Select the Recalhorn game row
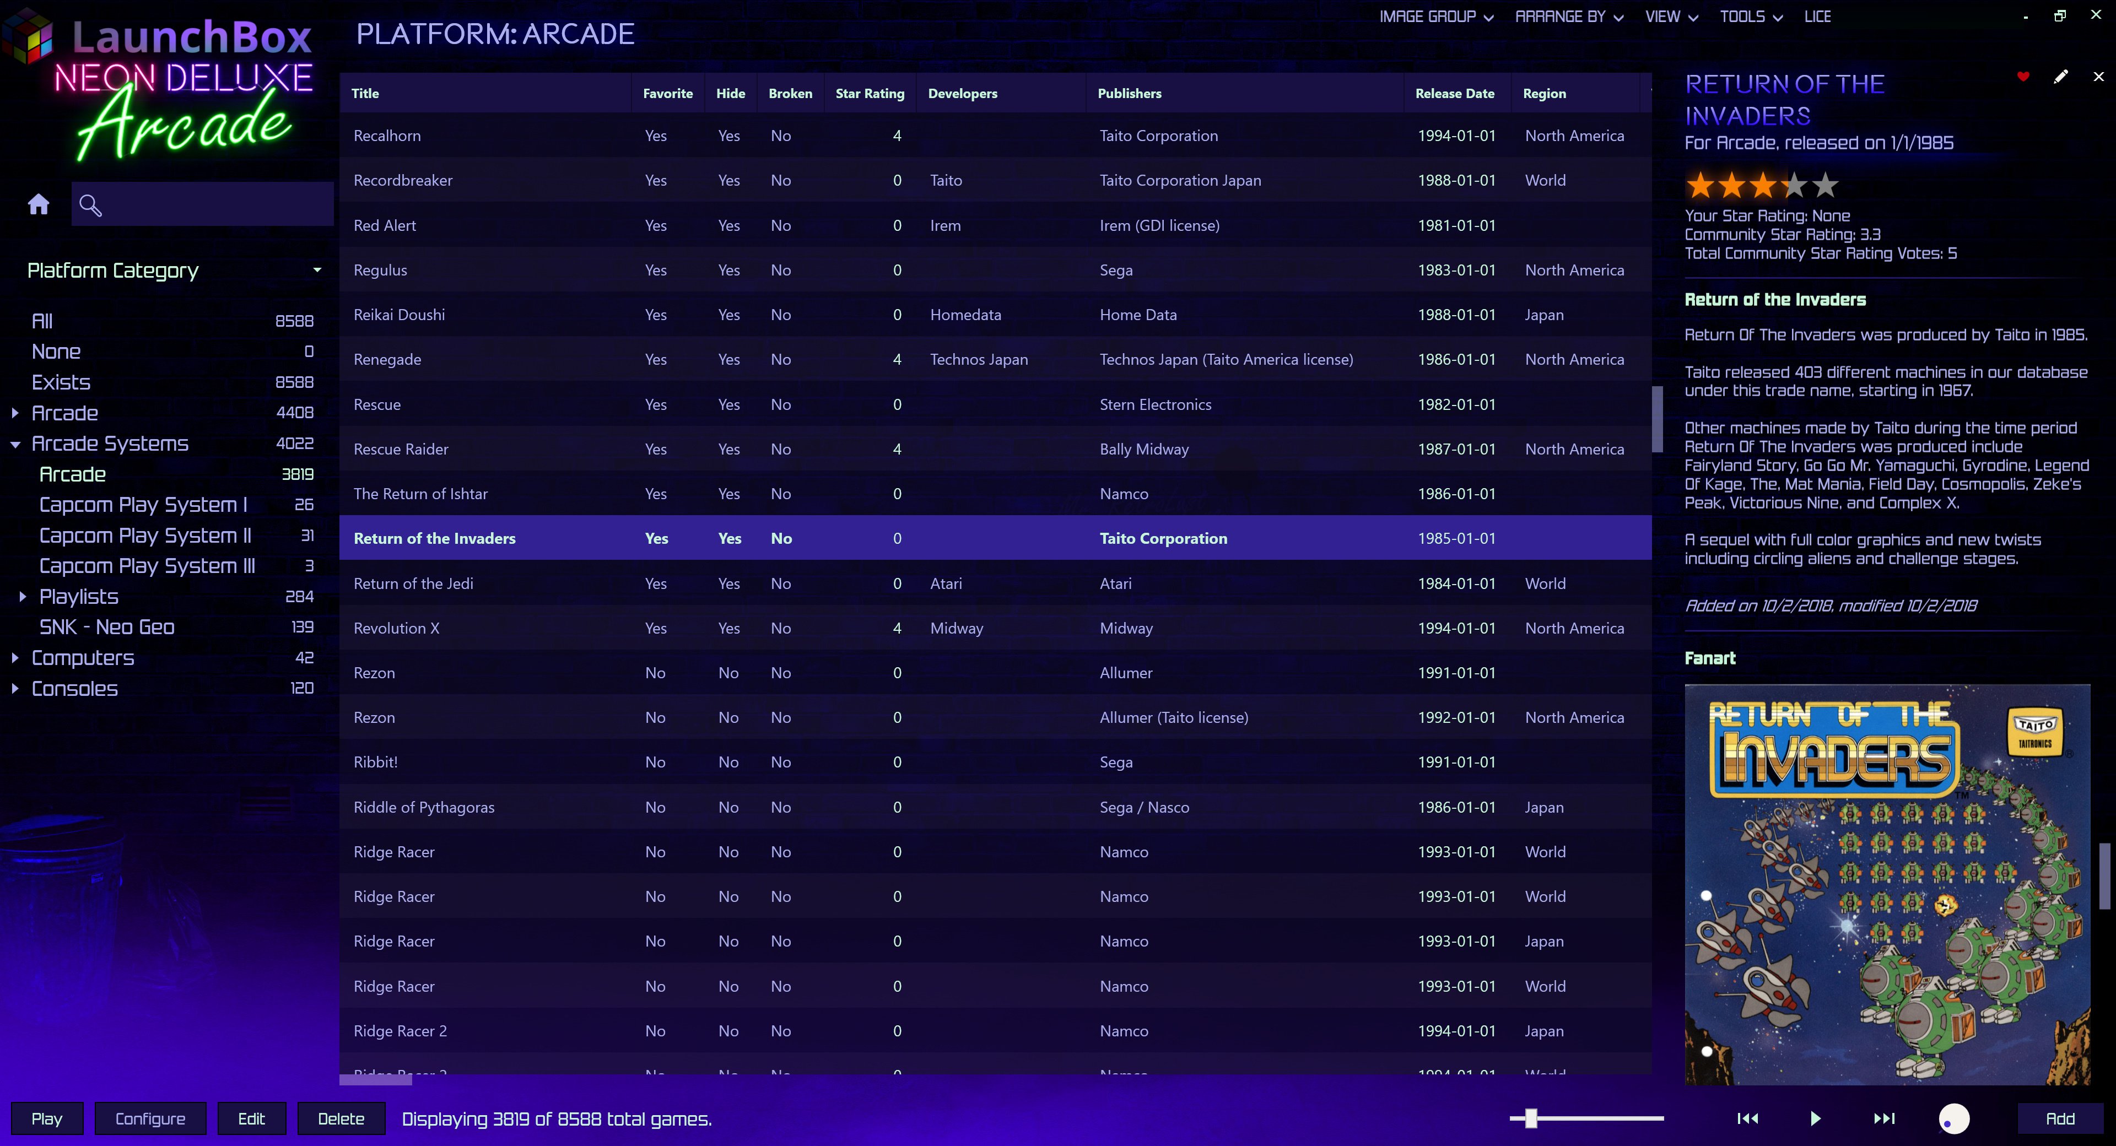 [x=995, y=136]
